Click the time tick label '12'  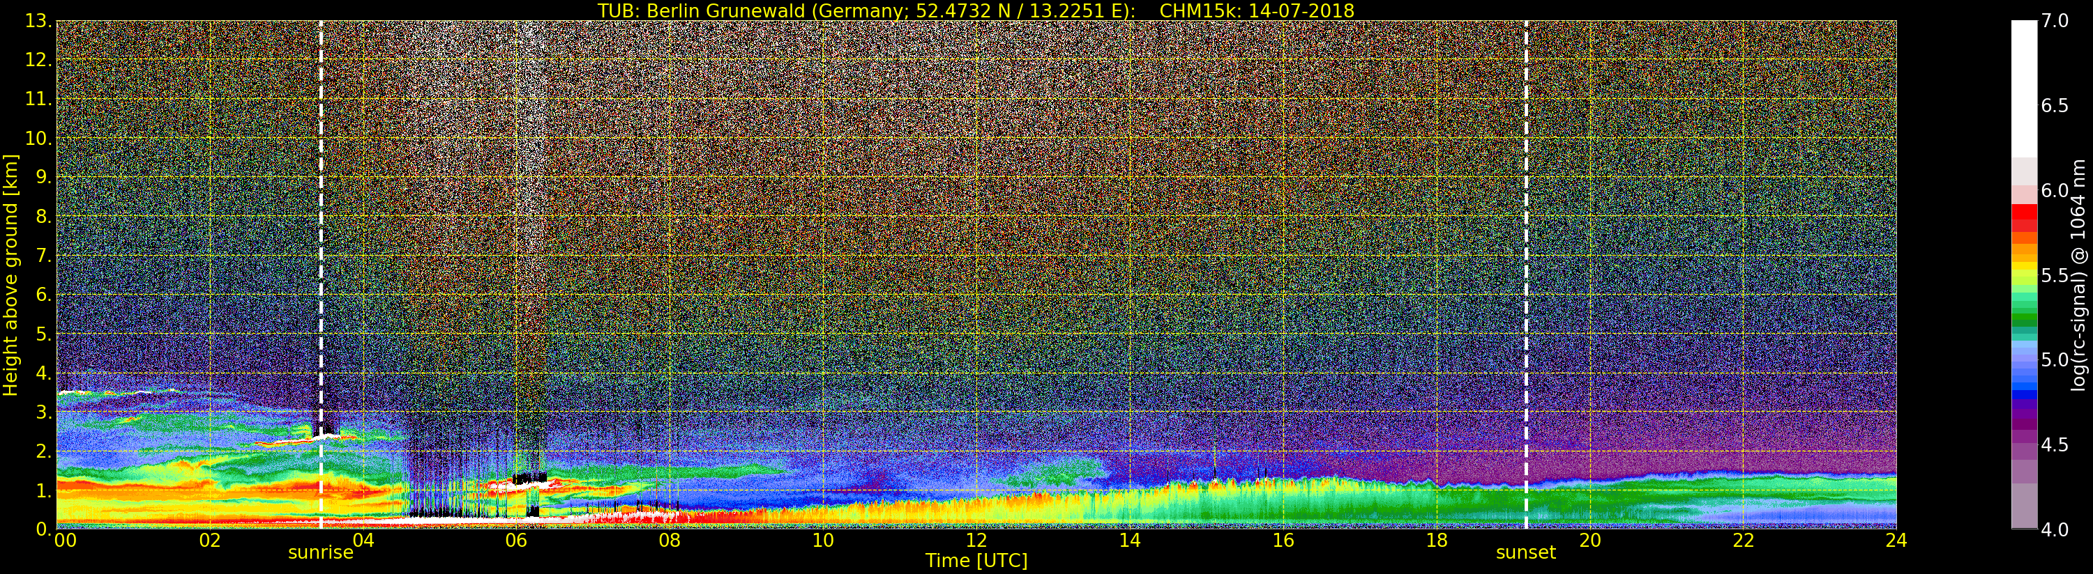976,541
